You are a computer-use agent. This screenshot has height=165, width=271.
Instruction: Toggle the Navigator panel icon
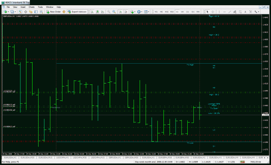tap(31, 12)
